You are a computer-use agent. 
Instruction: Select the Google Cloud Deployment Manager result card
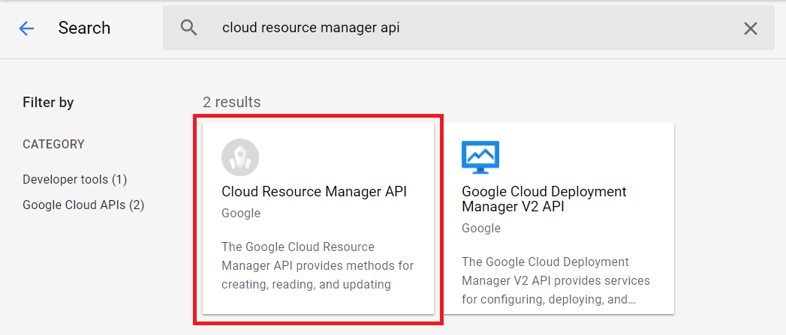(x=559, y=218)
